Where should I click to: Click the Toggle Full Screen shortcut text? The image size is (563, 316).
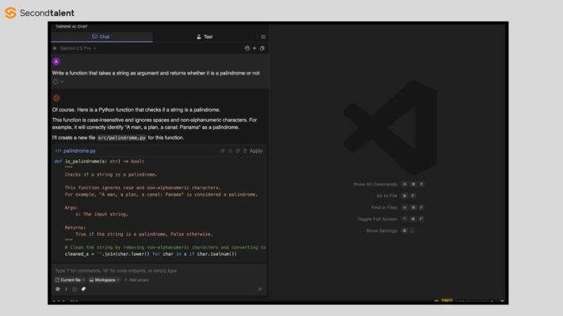pos(377,219)
